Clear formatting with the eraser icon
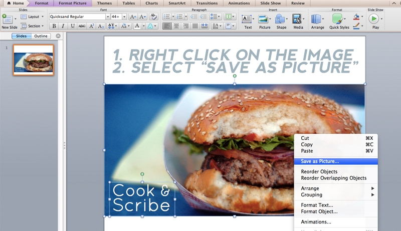The width and height of the screenshot is (401, 231). (153, 17)
